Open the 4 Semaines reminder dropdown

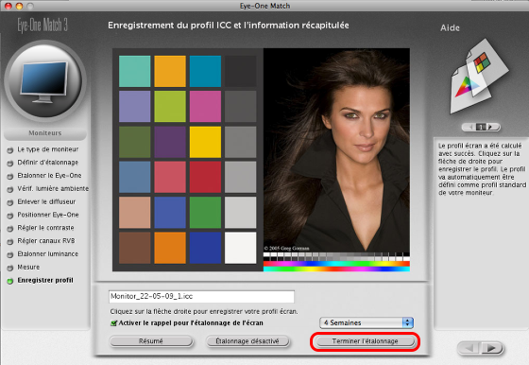367,322
